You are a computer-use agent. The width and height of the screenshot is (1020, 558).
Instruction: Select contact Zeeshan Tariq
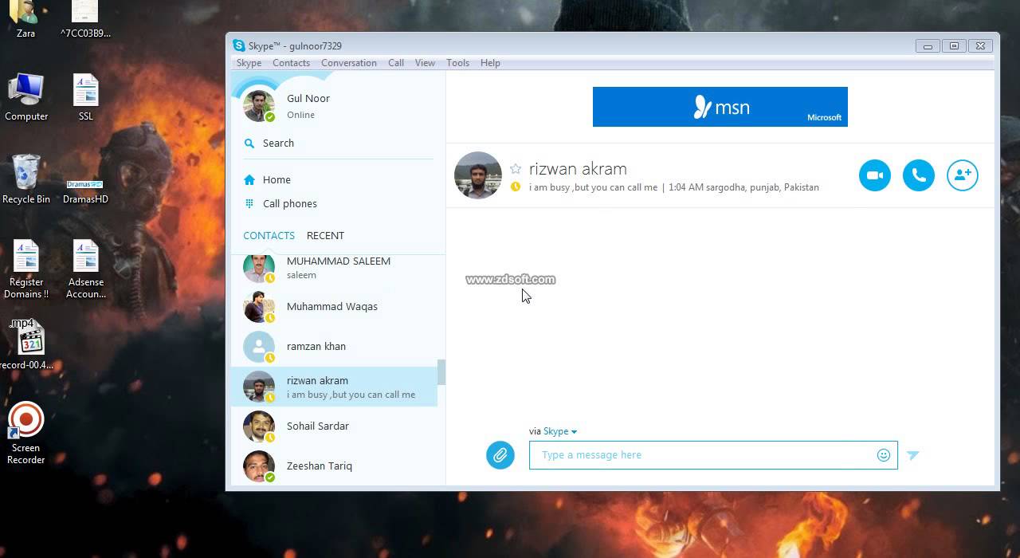click(334, 466)
